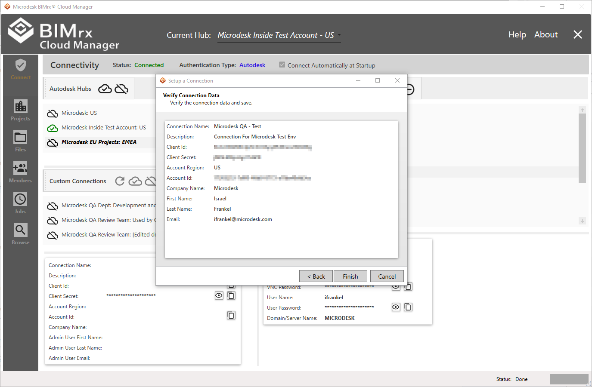Close the BIMrx panel with the white X
The height and width of the screenshot is (387, 592).
[578, 34]
